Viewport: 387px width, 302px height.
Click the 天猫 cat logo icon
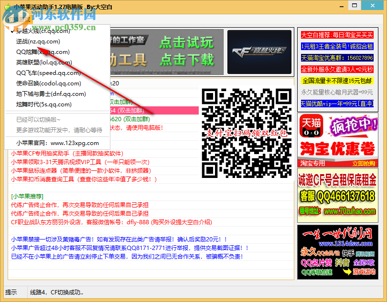311,126
